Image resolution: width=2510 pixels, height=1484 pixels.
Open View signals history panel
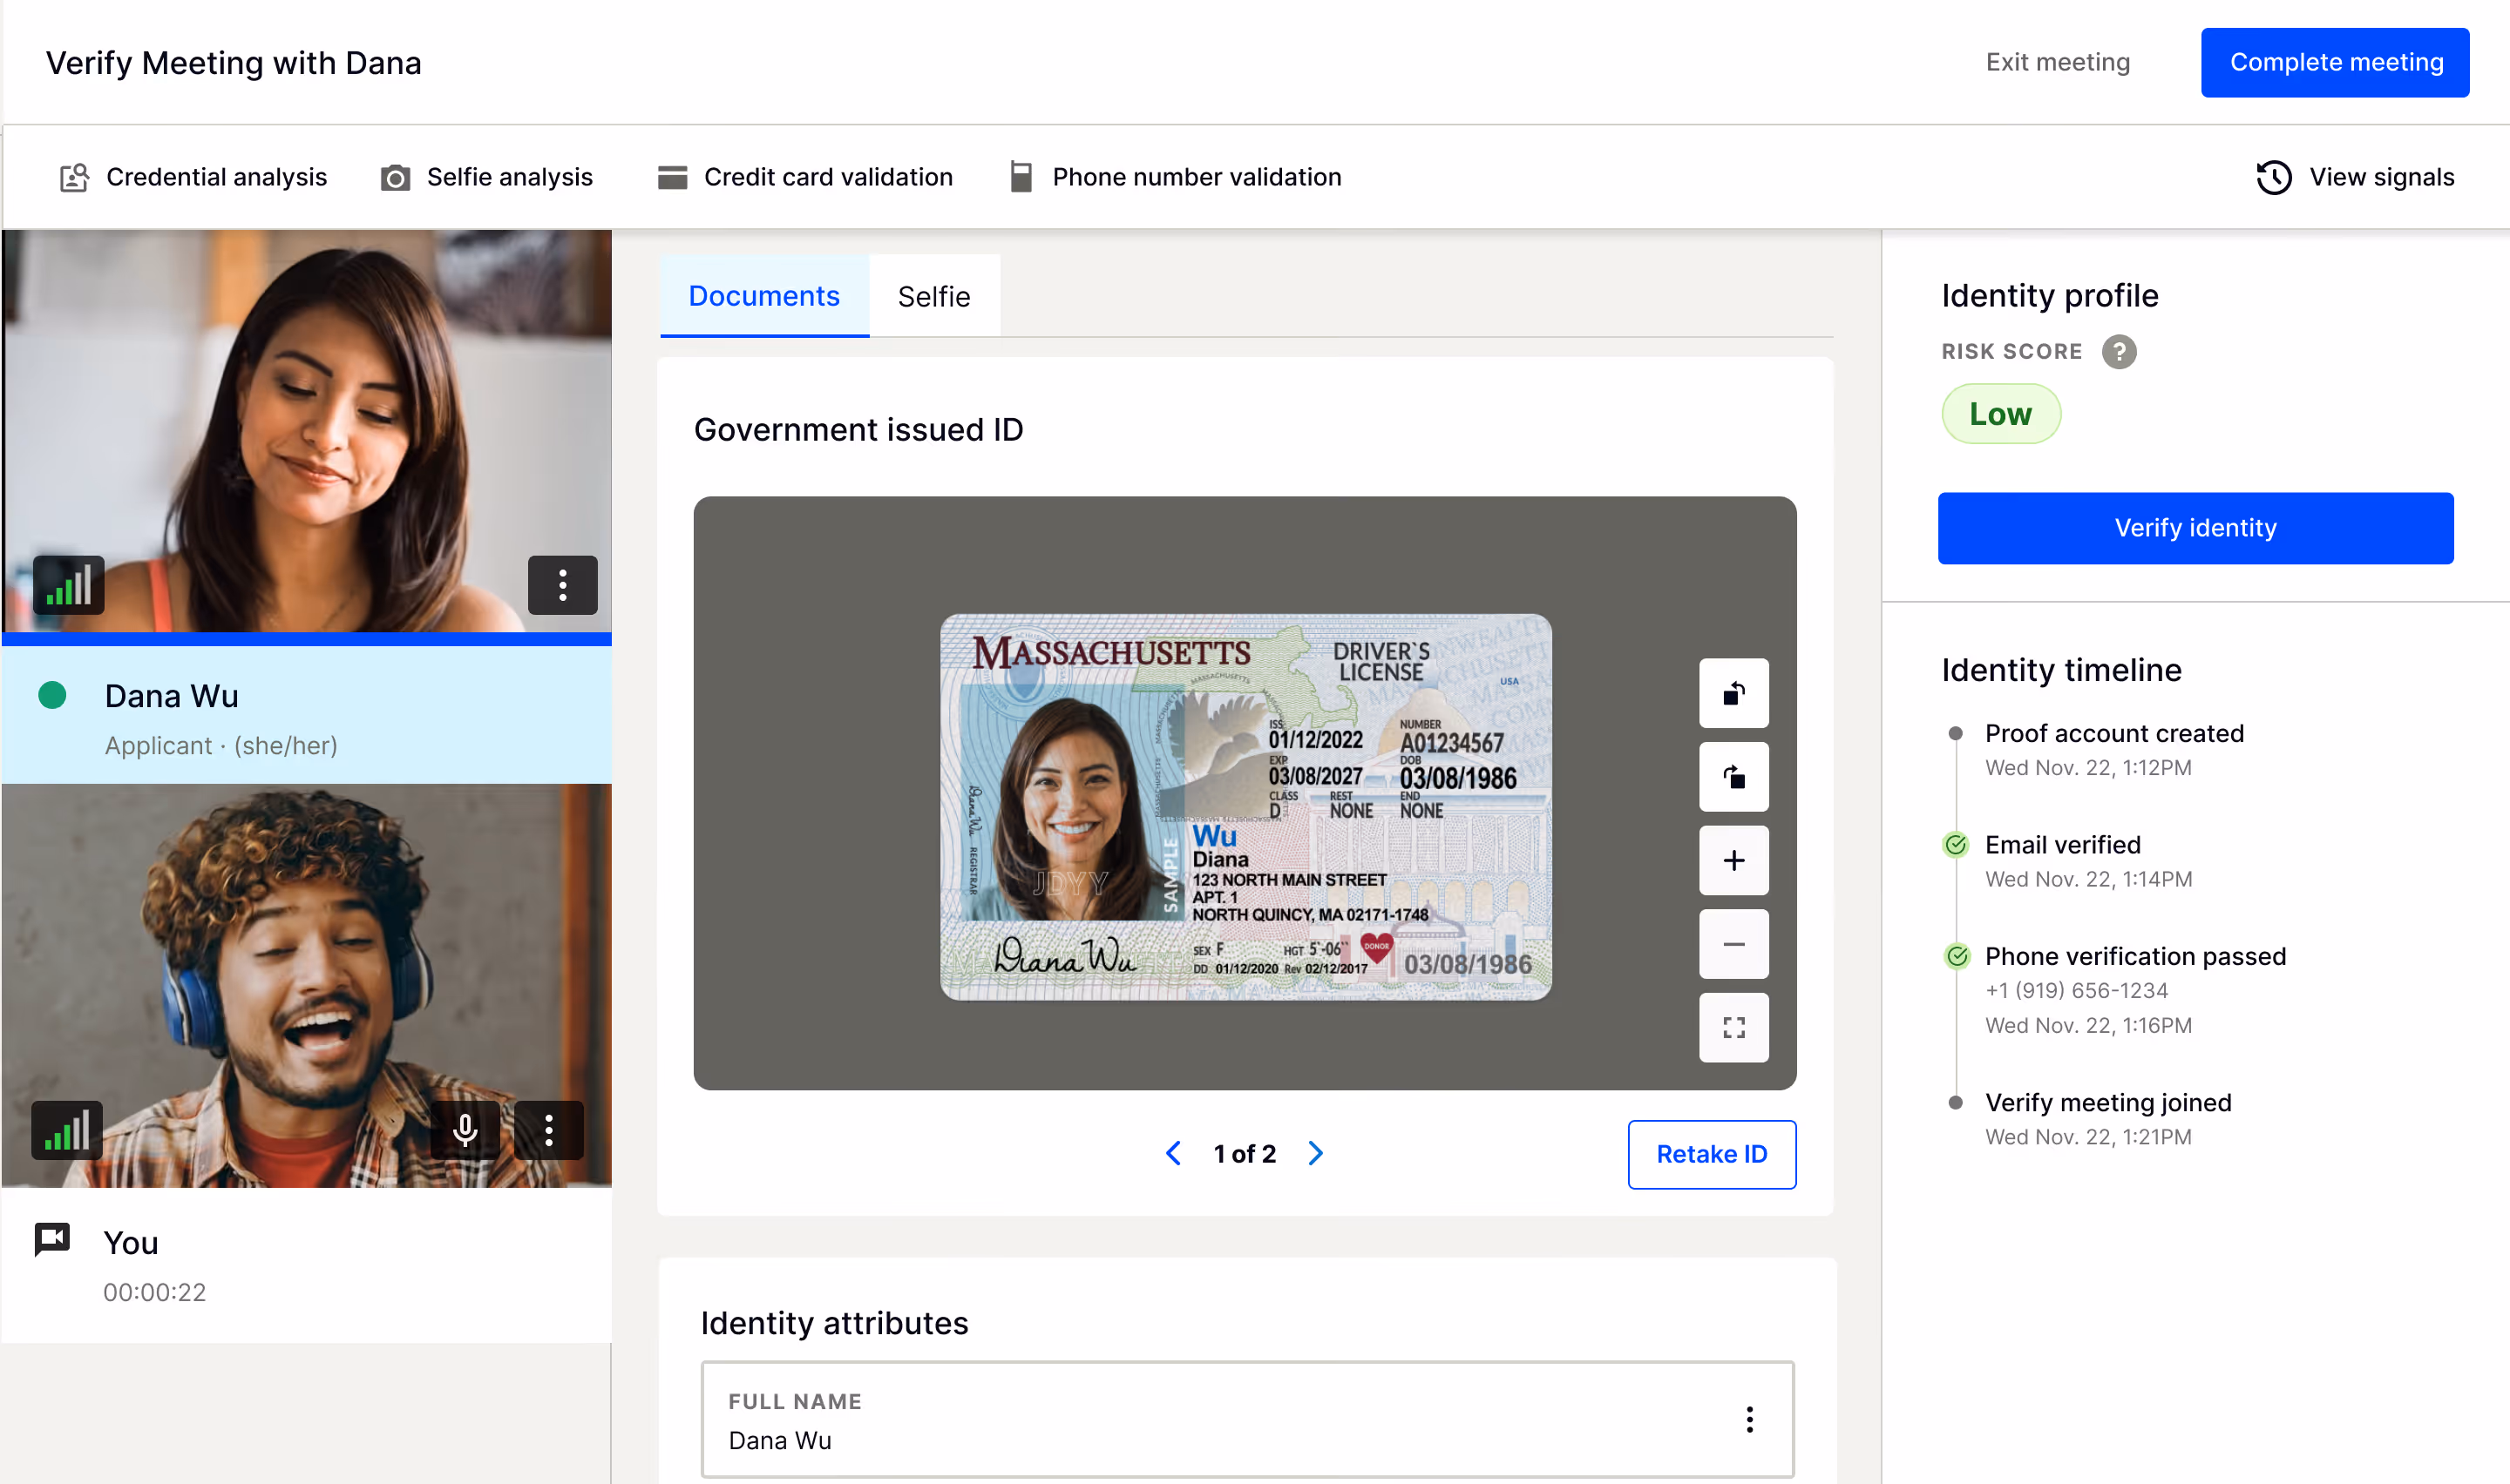[2356, 177]
